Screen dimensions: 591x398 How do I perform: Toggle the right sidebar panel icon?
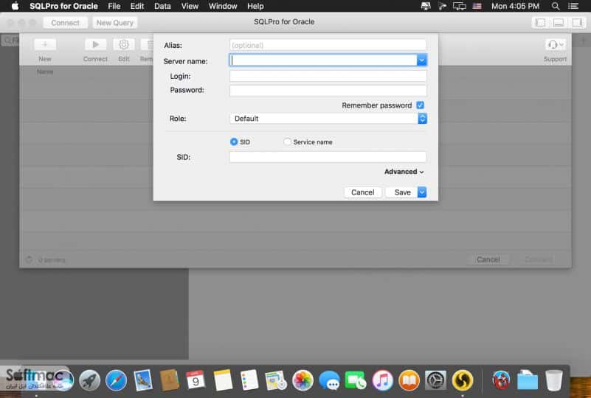pos(577,23)
